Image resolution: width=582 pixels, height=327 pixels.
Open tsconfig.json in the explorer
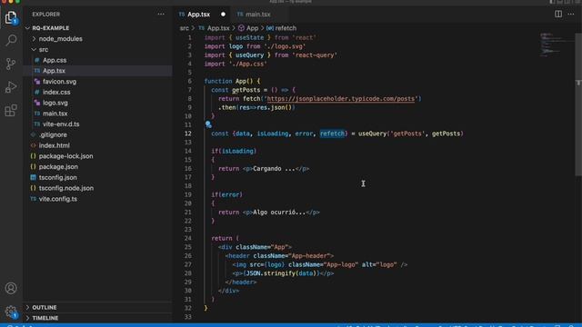[58, 178]
